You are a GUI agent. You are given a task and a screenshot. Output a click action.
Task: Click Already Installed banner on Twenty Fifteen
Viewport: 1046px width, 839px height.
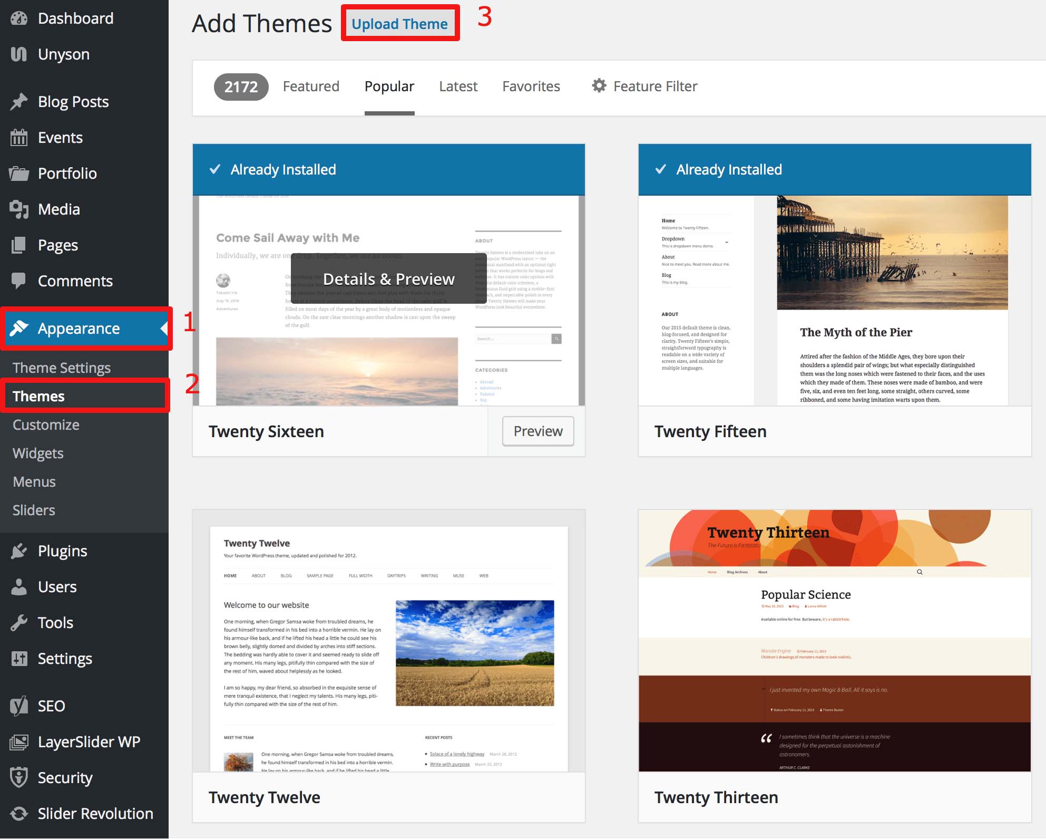tap(835, 169)
